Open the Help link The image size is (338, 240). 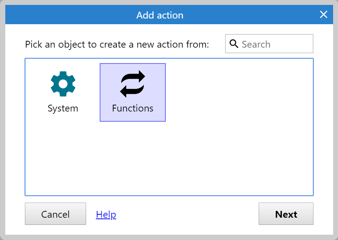106,214
